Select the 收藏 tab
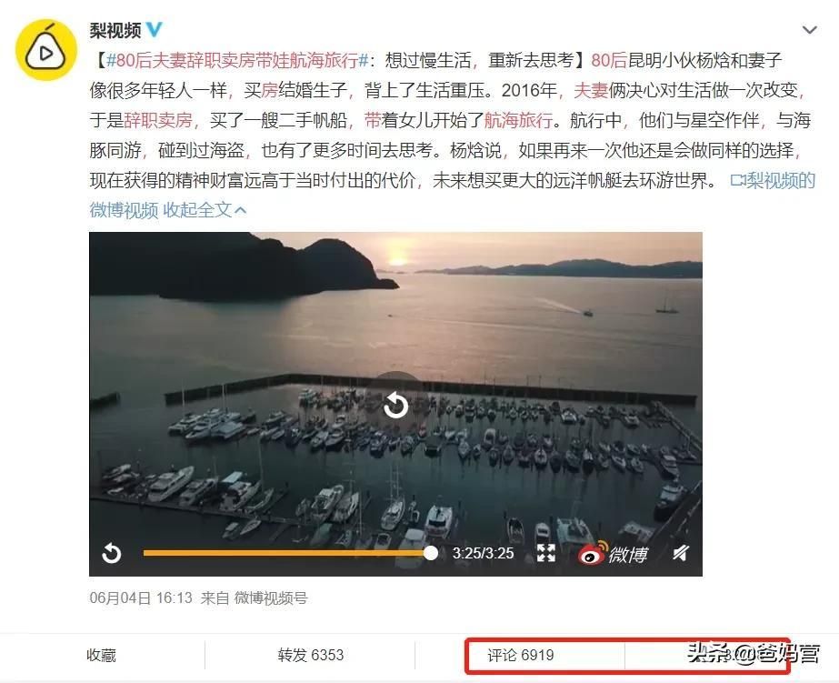This screenshot has height=683, width=839. pyautogui.click(x=101, y=655)
